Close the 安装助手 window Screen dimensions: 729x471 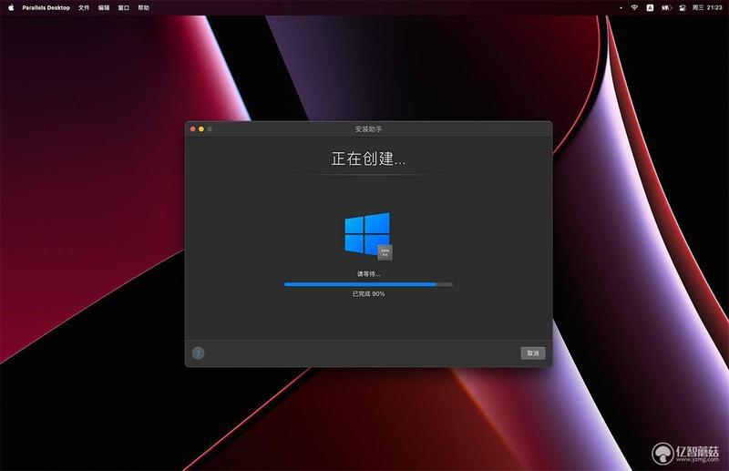click(193, 128)
